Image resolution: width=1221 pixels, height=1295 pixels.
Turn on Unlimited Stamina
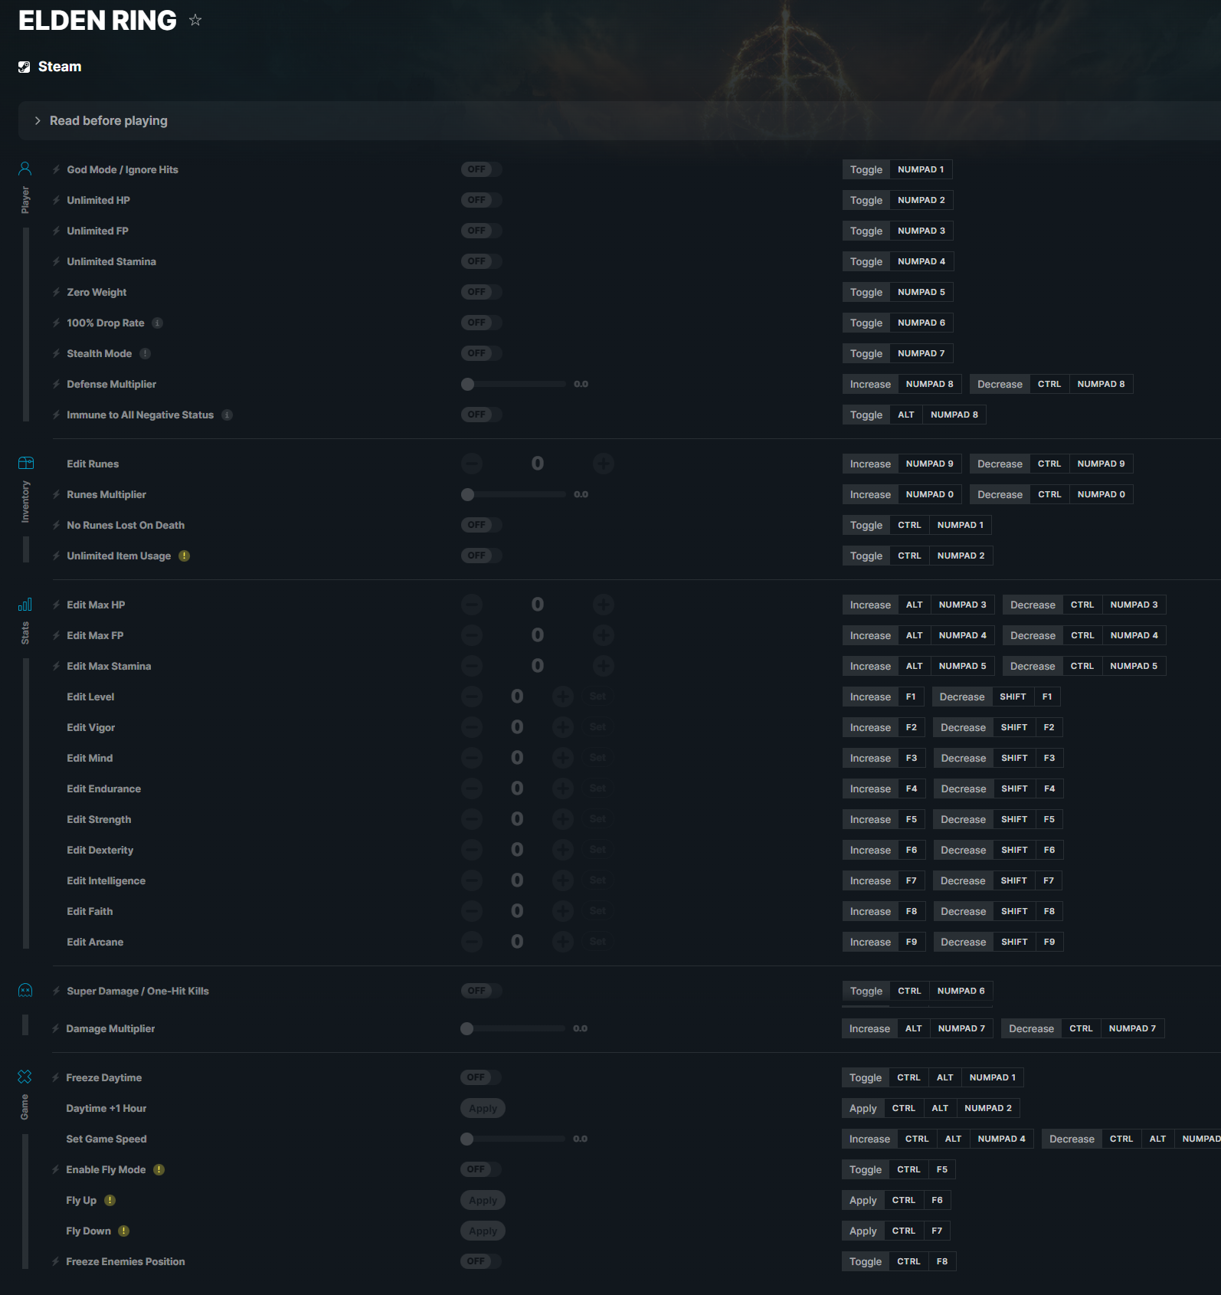[481, 261]
